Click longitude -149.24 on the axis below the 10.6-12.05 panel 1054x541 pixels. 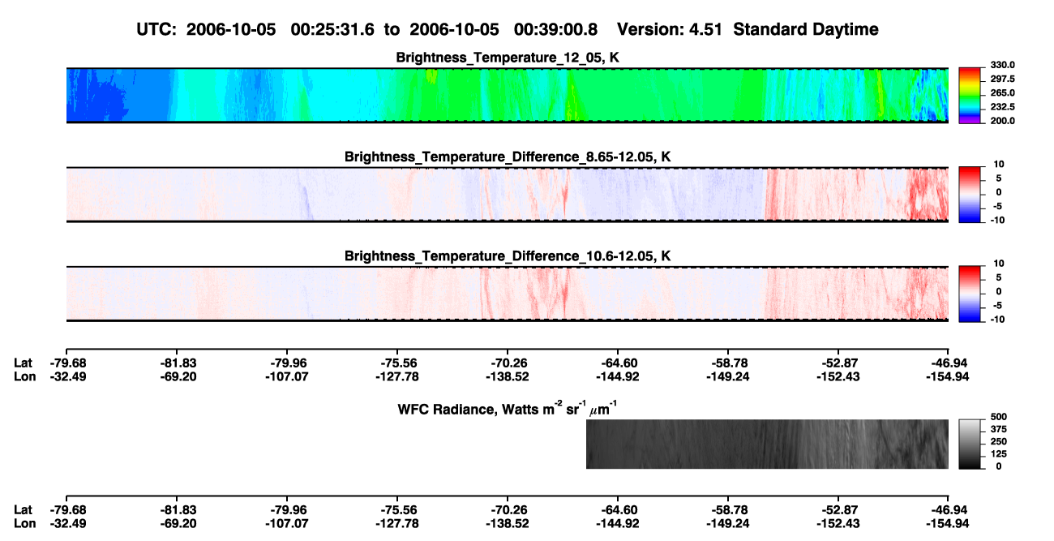727,376
